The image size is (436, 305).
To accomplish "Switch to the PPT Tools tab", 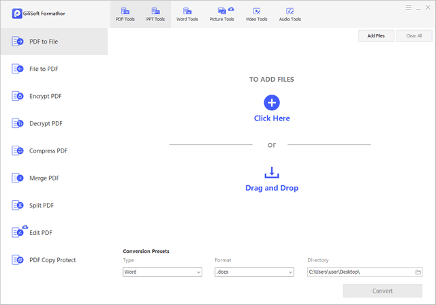I will click(x=155, y=14).
